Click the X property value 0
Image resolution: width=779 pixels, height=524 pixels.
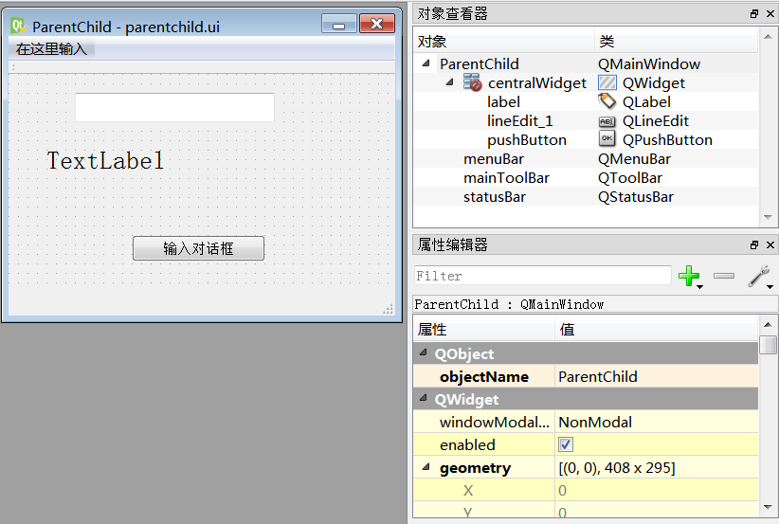pyautogui.click(x=657, y=490)
